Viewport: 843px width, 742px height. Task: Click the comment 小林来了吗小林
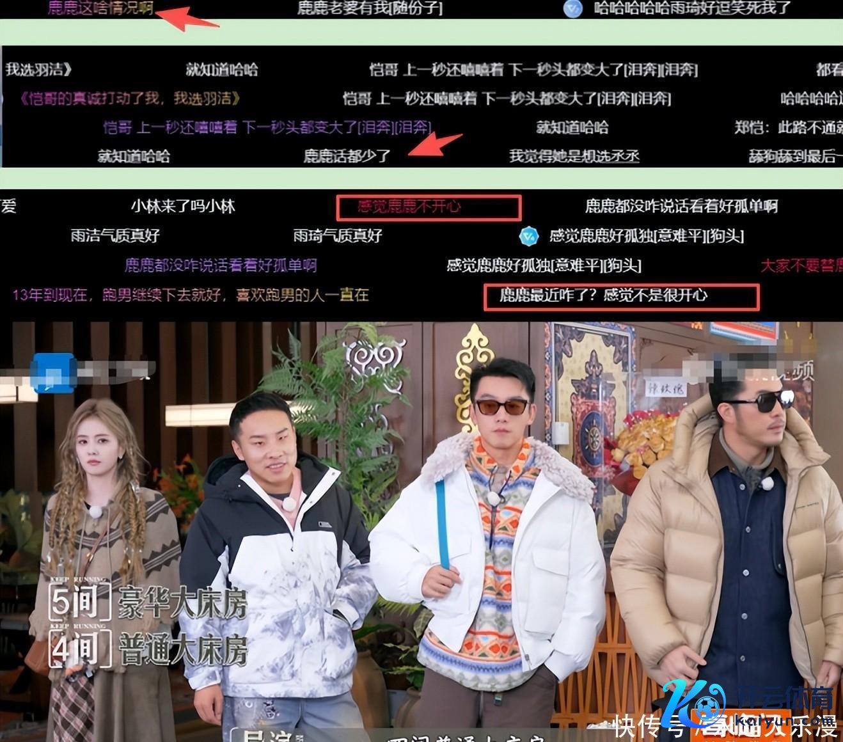(183, 207)
